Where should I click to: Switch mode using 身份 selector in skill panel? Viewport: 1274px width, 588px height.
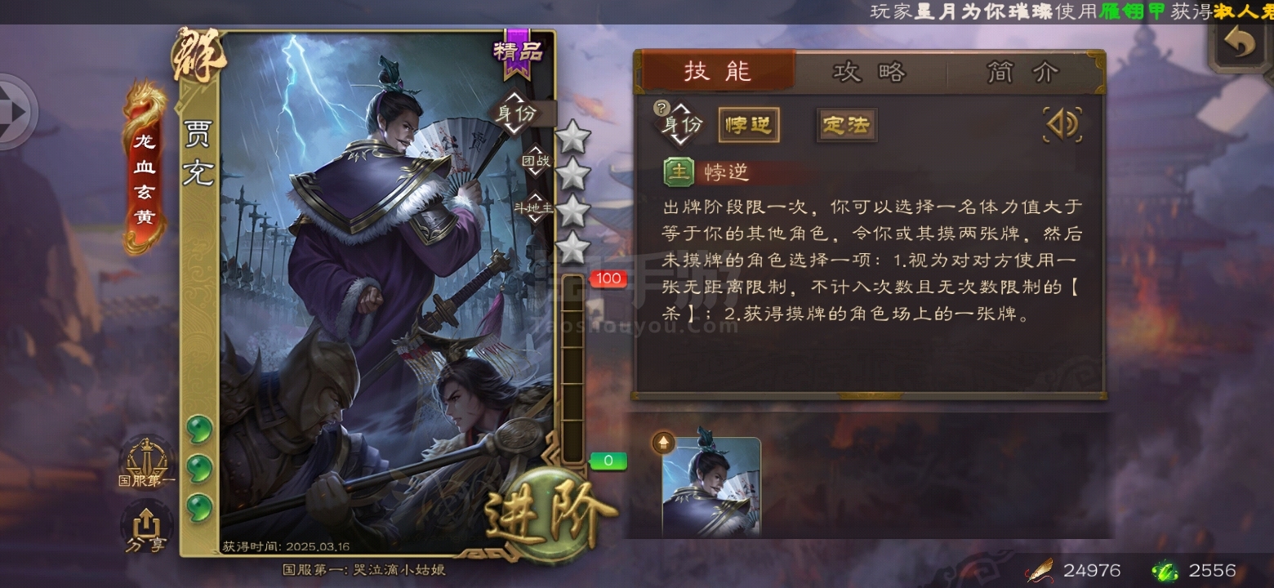click(x=683, y=125)
